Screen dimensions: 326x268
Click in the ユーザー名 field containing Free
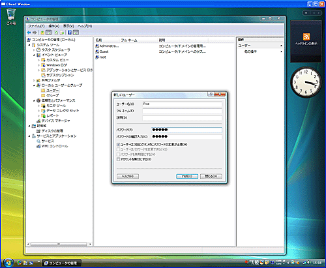point(182,104)
